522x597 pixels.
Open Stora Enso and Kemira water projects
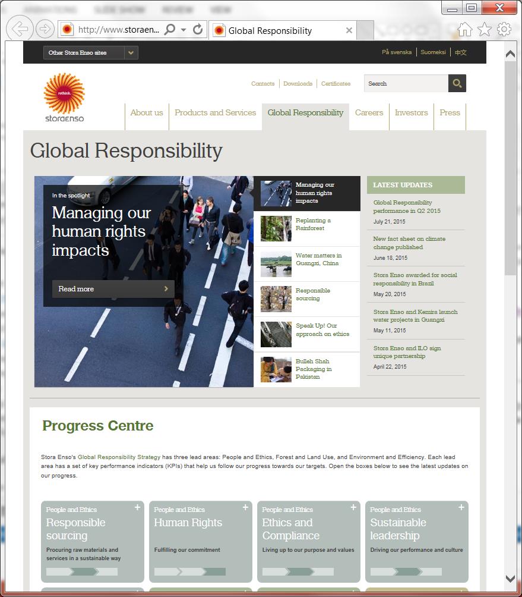tap(415, 316)
